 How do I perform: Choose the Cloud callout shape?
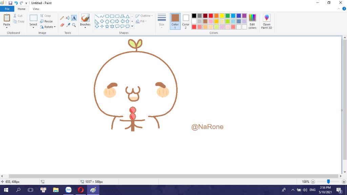click(x=127, y=26)
